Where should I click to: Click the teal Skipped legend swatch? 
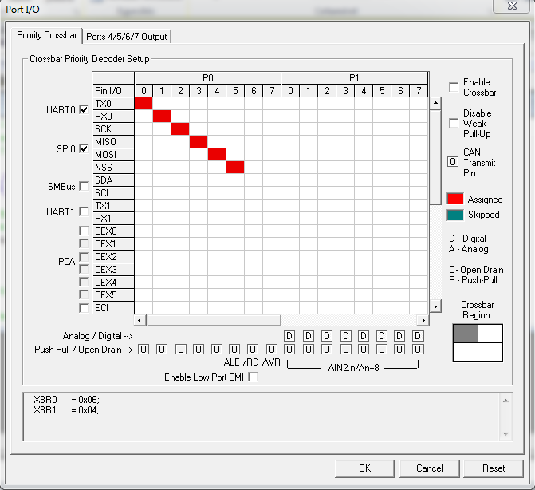point(455,215)
